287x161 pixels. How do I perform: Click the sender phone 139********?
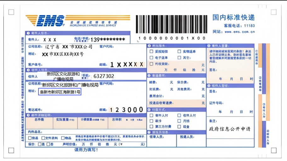[x=108, y=39]
